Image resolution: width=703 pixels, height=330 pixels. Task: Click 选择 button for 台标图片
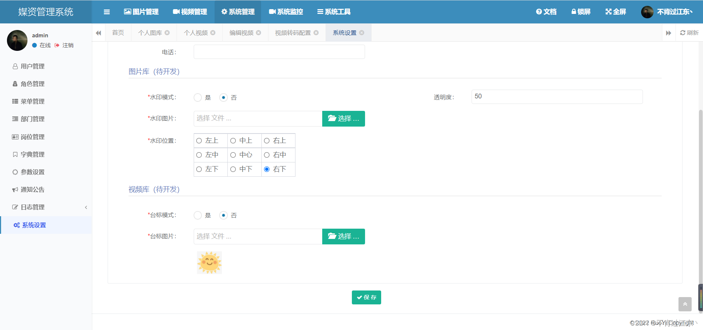coord(343,236)
